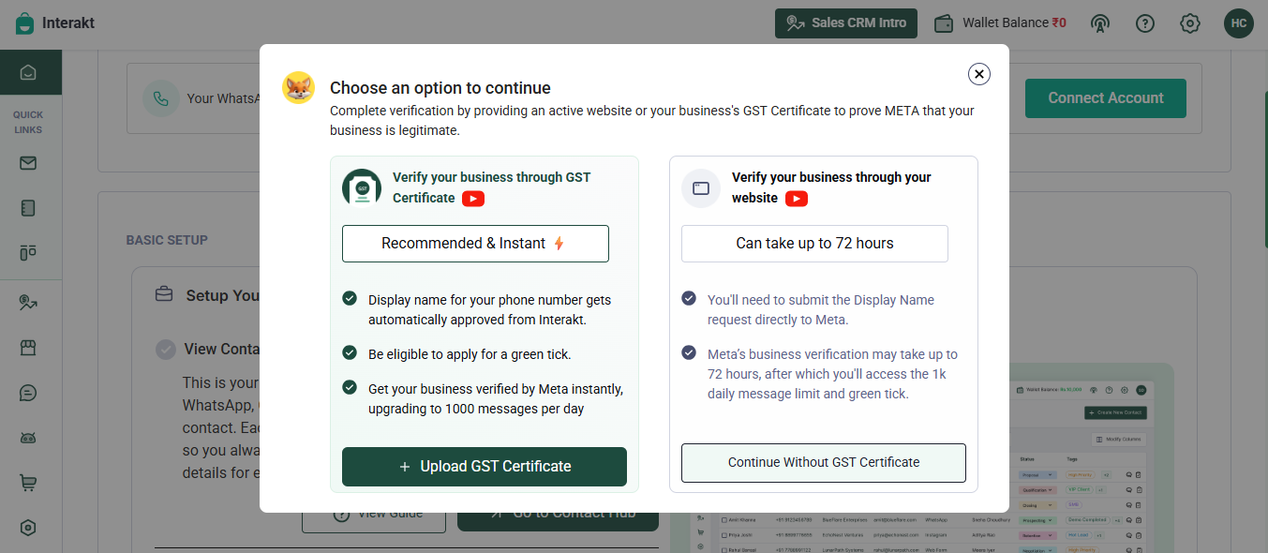Close the verification options dialog
Viewport: 1268px width, 553px height.
click(x=978, y=74)
